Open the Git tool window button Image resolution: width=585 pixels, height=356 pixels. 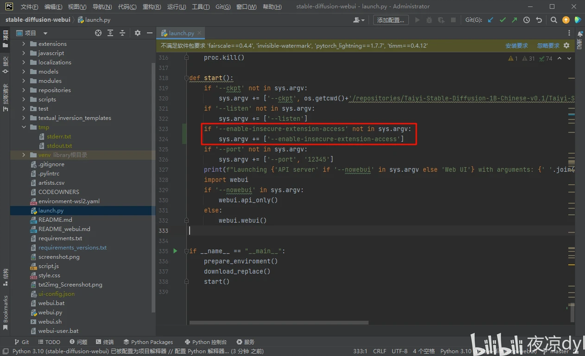[x=22, y=342]
